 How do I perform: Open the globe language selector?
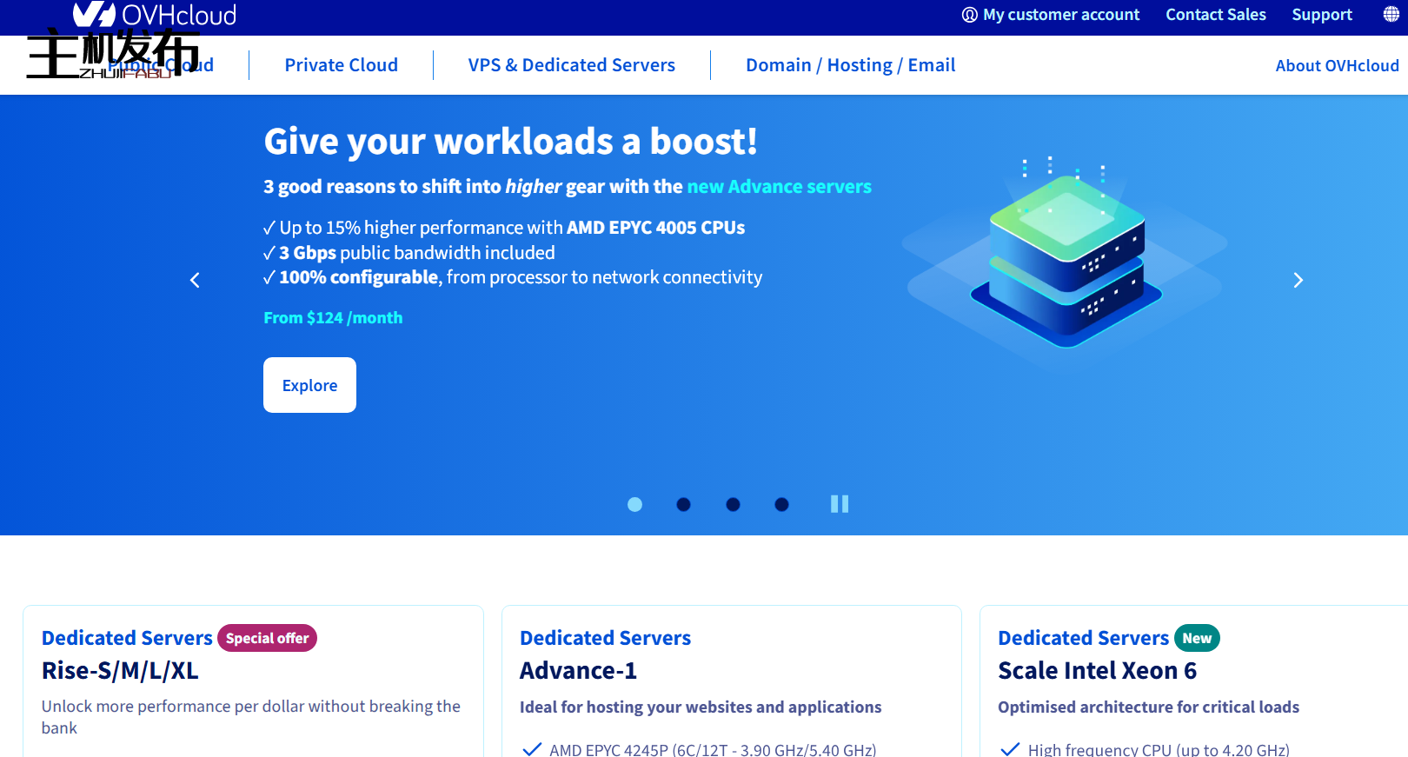pyautogui.click(x=1391, y=14)
